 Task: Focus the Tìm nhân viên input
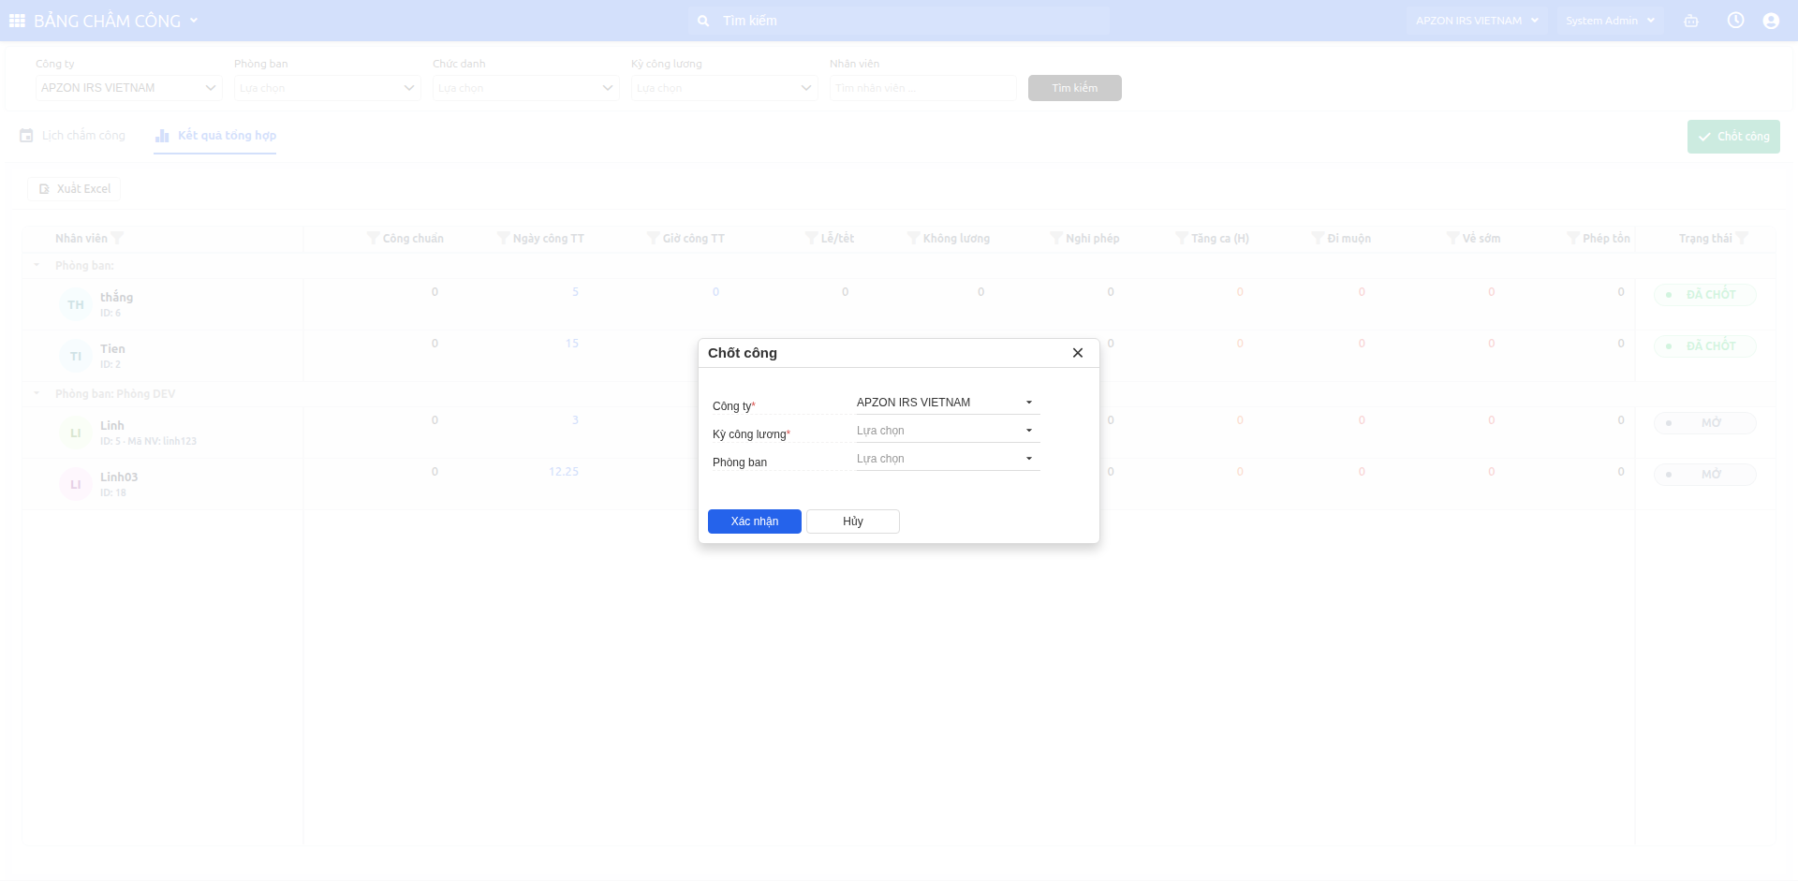[923, 88]
